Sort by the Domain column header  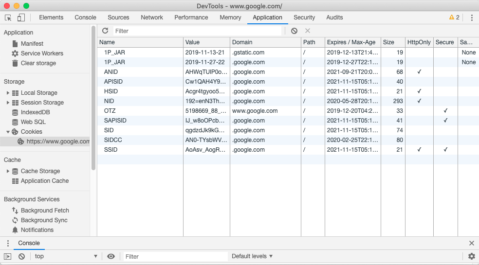point(265,42)
